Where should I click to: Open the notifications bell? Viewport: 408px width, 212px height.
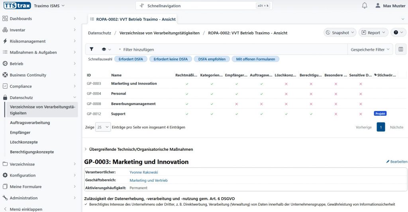365,6
